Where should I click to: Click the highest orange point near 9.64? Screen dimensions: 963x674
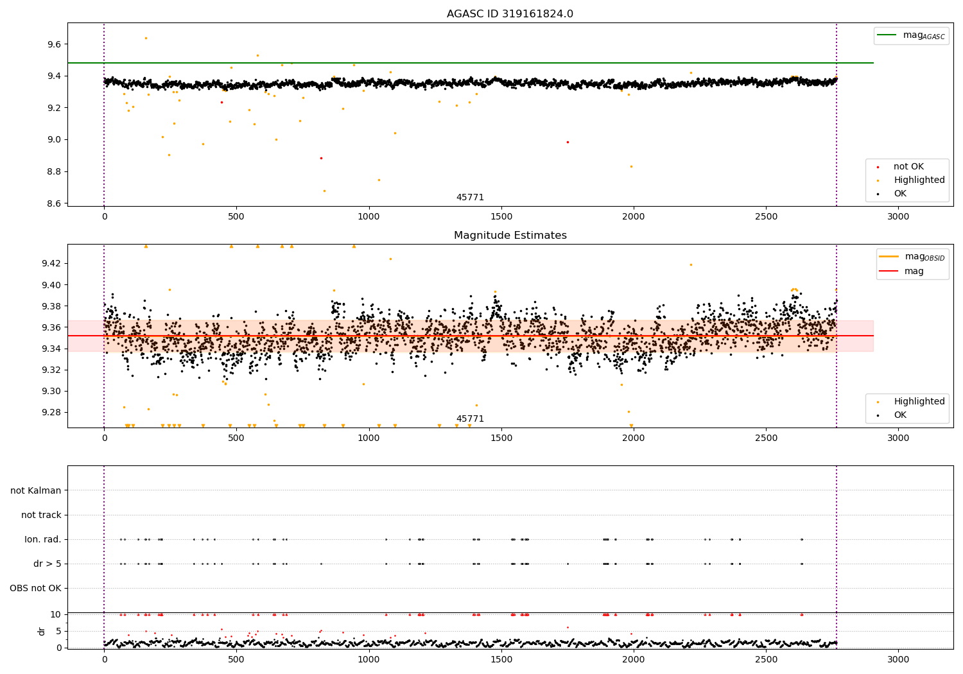[x=146, y=38]
